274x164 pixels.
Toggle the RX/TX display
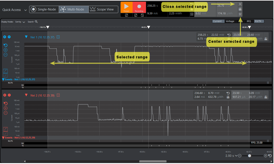coord(259,21)
